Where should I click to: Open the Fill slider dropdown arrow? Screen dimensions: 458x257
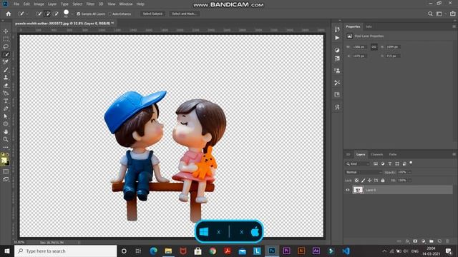[x=409, y=181]
